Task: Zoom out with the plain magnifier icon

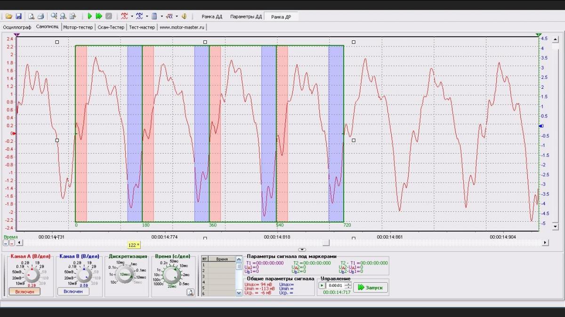Action: tap(63, 16)
